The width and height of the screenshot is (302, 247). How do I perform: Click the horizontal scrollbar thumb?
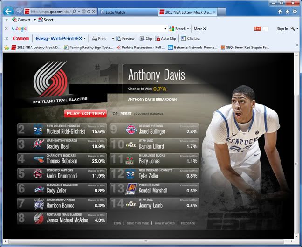[146, 241]
